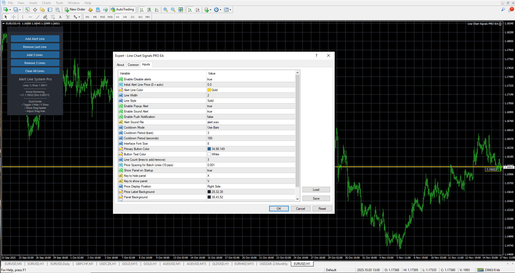This screenshot has height=273, width=515.
Task: Select the Line Style value Solid
Action: (210, 101)
